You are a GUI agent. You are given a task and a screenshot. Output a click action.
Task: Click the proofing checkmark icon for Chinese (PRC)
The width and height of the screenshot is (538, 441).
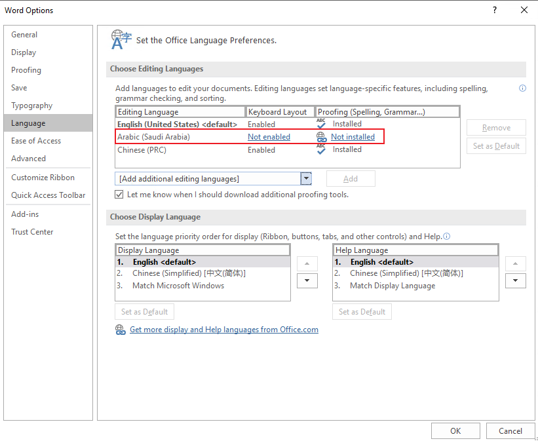[321, 149]
